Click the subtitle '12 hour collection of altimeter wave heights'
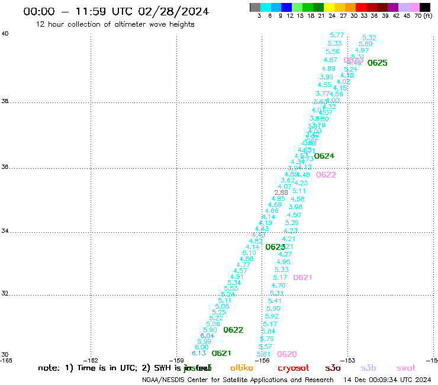Screen dimensions: 438x385 tap(115, 24)
